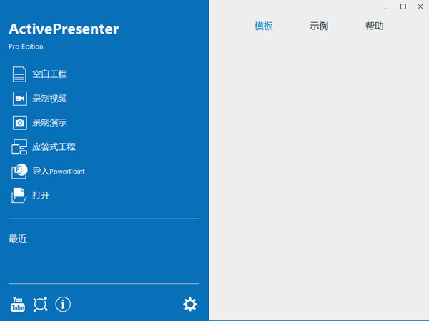The image size is (429, 321).
Task: Open the info about icon
Action: click(x=63, y=305)
